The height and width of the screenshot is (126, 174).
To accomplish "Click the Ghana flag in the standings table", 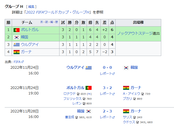I will click(x=16, y=52).
